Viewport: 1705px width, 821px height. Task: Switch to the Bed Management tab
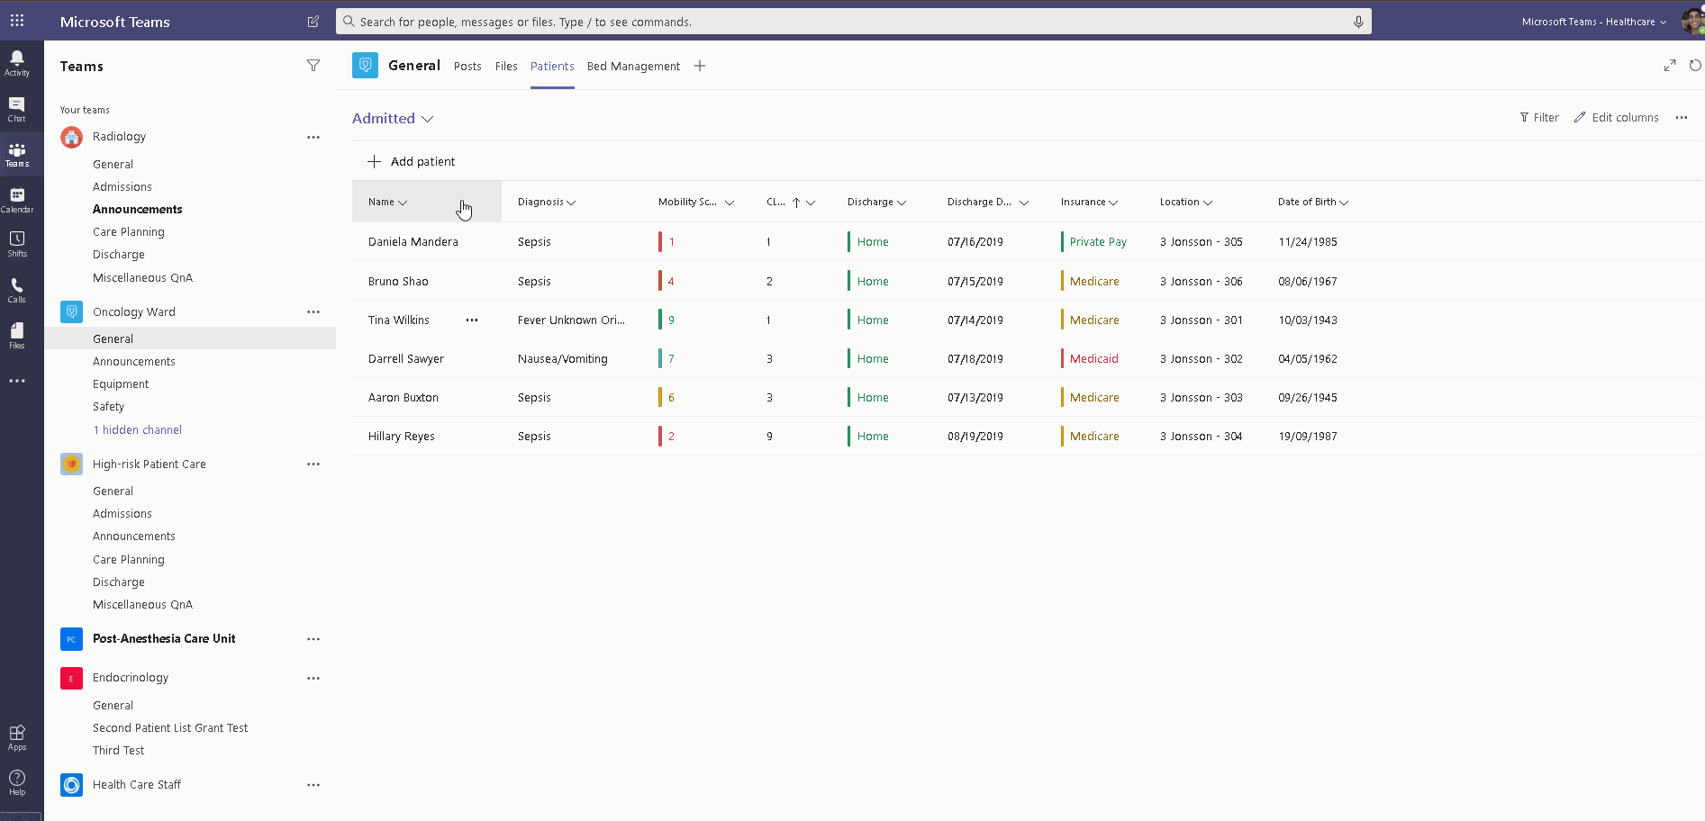click(633, 66)
